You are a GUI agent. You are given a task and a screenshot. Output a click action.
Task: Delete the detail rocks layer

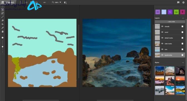(182, 38)
